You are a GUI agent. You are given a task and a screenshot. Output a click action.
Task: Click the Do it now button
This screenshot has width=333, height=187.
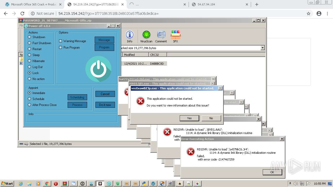(x=105, y=105)
